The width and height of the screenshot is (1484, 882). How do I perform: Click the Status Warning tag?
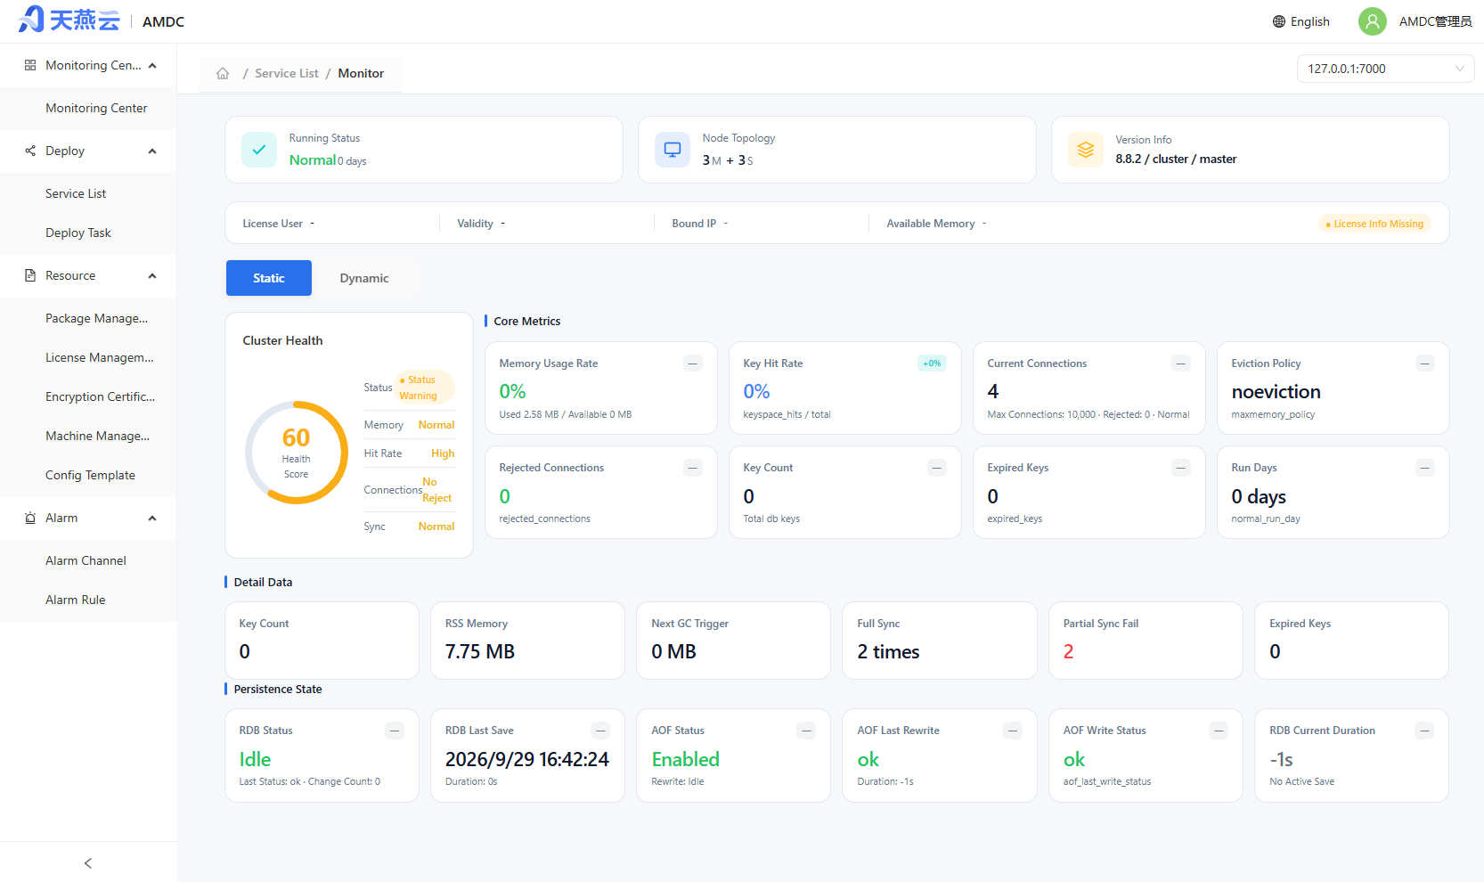[x=425, y=388]
